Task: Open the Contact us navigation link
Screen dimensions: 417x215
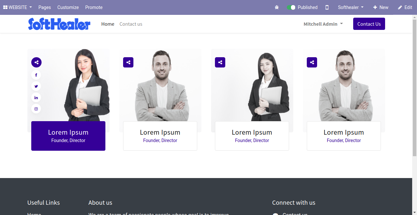Action: [x=131, y=24]
